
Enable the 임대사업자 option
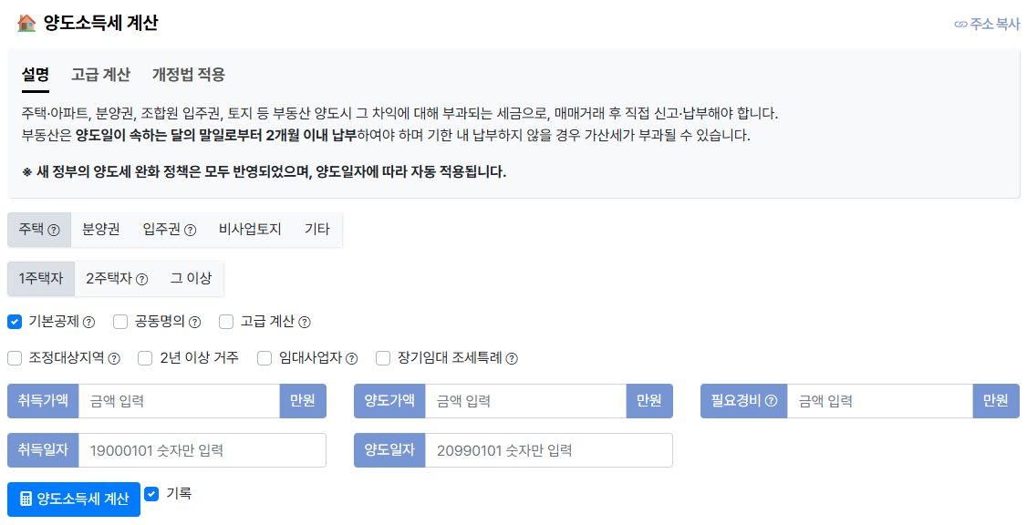(265, 357)
